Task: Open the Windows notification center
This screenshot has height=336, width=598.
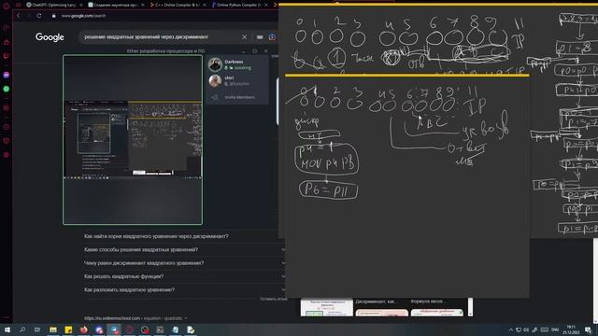Action: 588,329
